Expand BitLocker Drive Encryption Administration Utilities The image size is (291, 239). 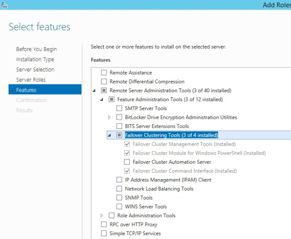pyautogui.click(x=109, y=117)
